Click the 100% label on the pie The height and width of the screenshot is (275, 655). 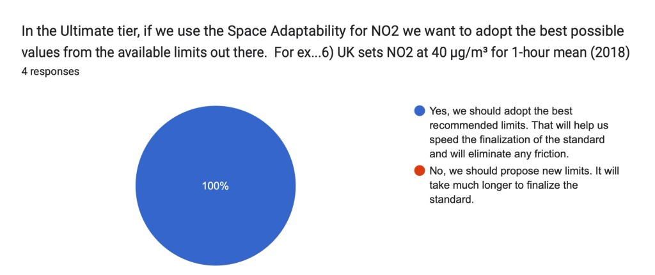216,187
